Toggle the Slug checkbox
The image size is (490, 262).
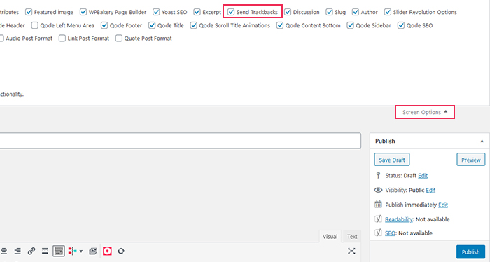330,12
